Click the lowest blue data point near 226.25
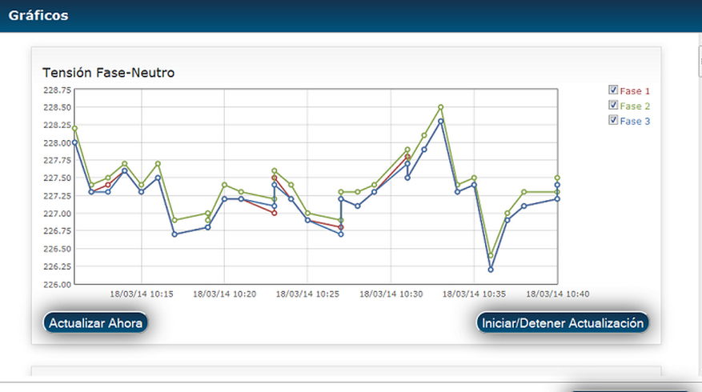Viewport: 702px width, 392px height. click(x=491, y=270)
